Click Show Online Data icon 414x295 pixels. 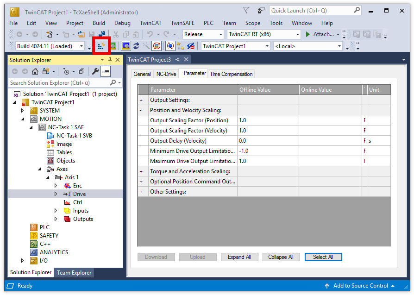click(x=170, y=46)
